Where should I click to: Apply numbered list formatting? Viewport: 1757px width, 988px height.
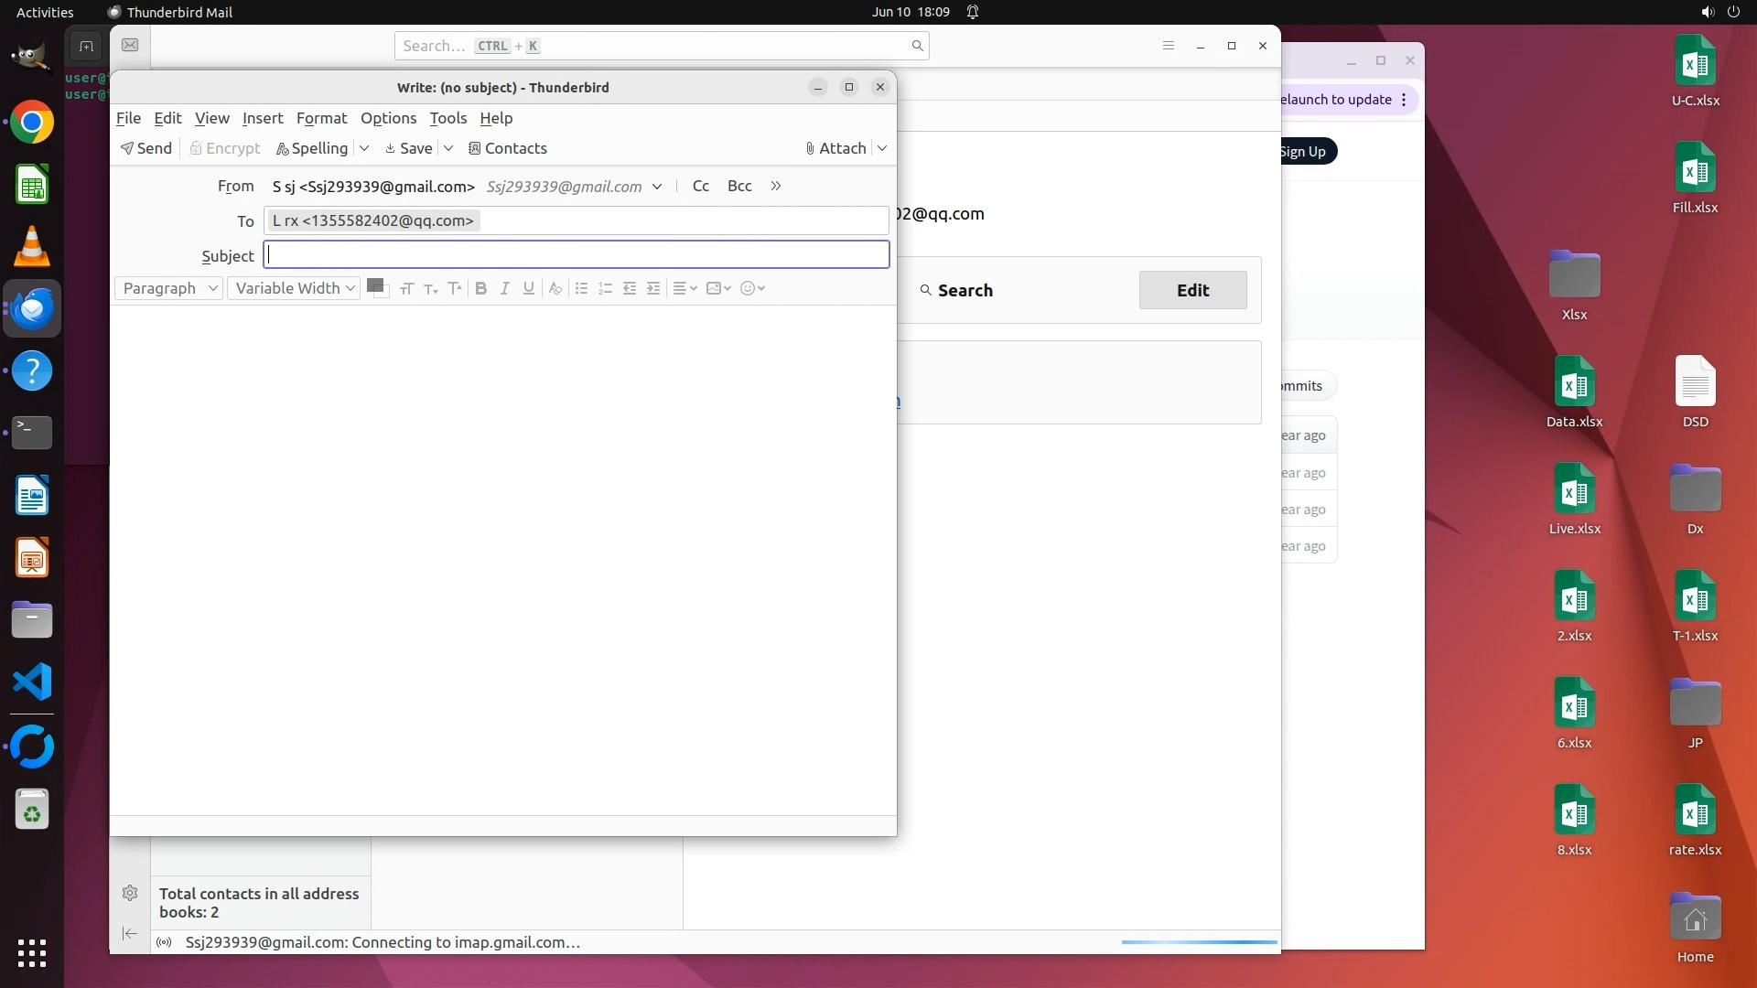click(605, 288)
